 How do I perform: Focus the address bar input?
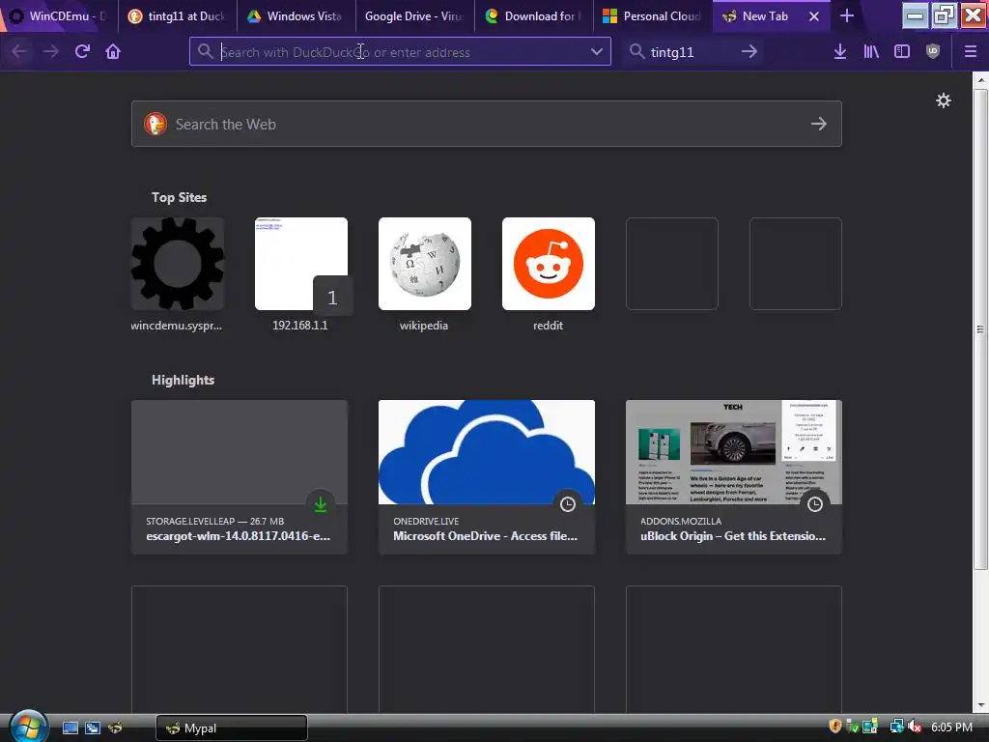tap(400, 52)
